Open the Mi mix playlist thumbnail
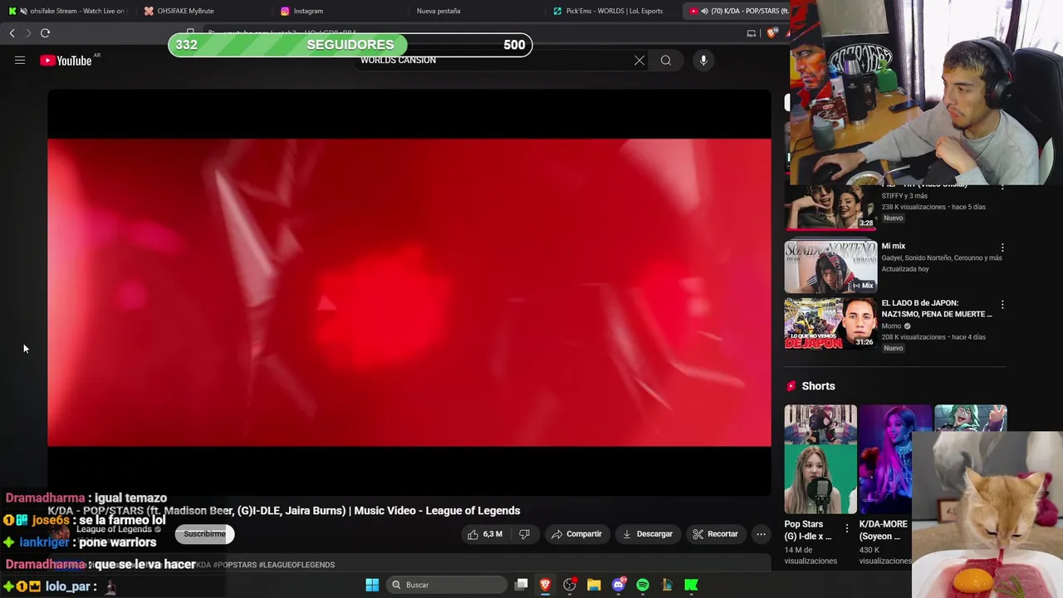Viewport: 1063px width, 598px height. click(830, 267)
